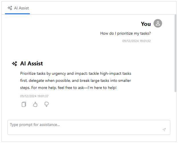Click the 19:01:37 response timestamp
Viewport: 178px width, 143px height.
click(34, 96)
